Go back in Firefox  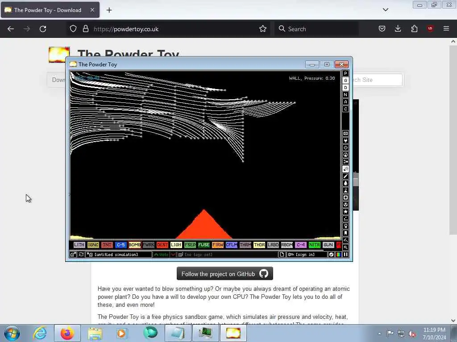coord(11,29)
